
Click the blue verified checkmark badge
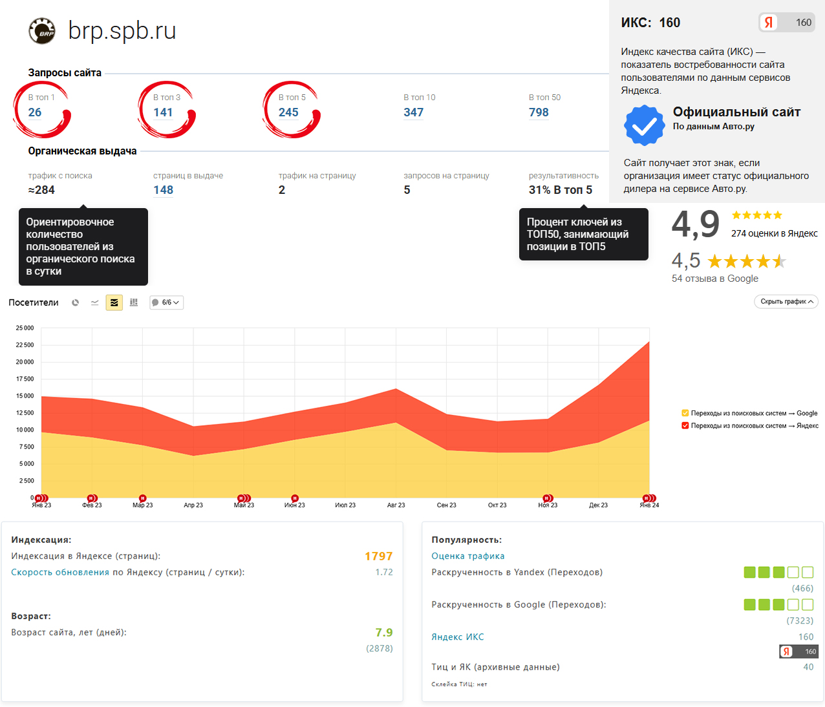[x=645, y=125]
